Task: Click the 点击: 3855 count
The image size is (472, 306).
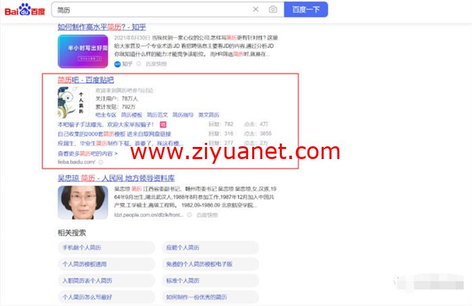Action: 258,133
